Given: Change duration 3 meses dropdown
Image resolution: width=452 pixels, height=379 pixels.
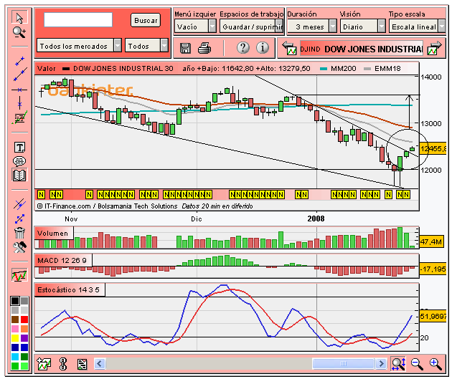Looking at the screenshot, I should 312,27.
